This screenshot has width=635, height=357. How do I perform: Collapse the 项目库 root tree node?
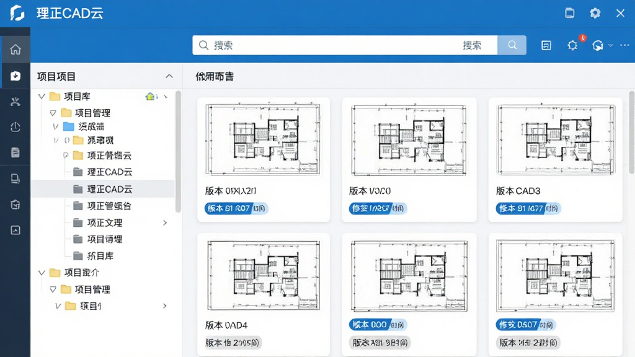42,96
